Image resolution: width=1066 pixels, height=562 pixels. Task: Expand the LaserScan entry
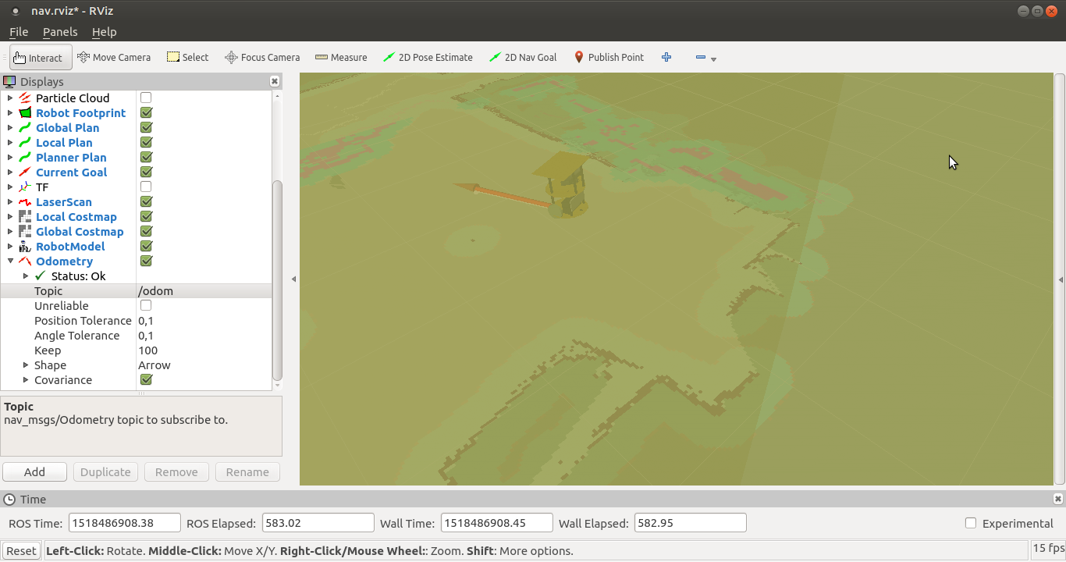click(x=10, y=201)
